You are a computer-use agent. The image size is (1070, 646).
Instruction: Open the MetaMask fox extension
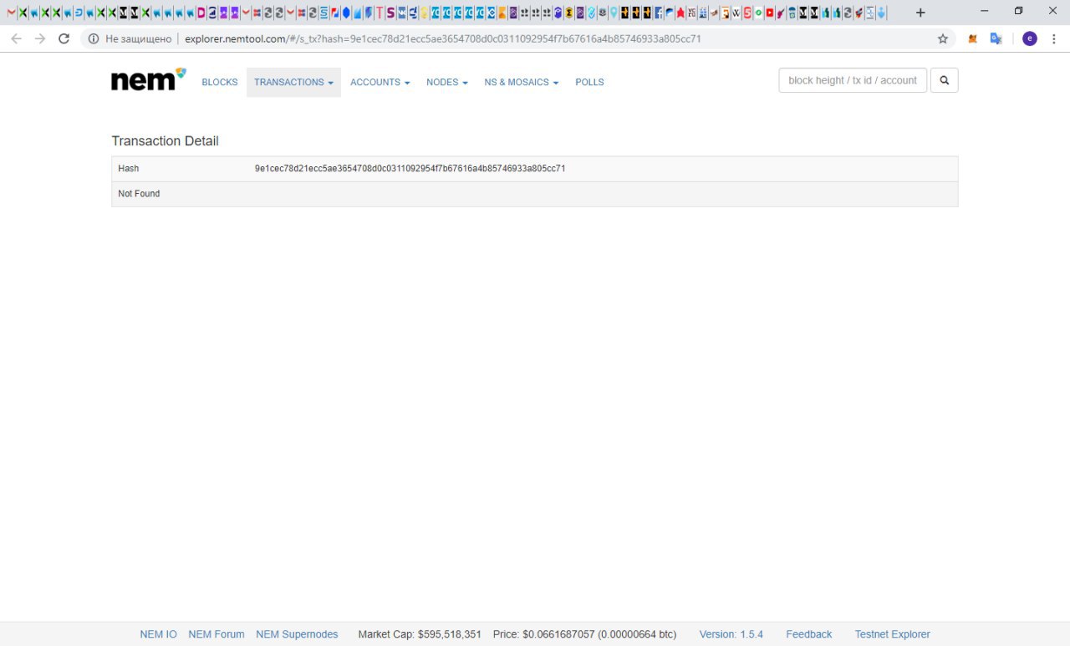point(972,38)
